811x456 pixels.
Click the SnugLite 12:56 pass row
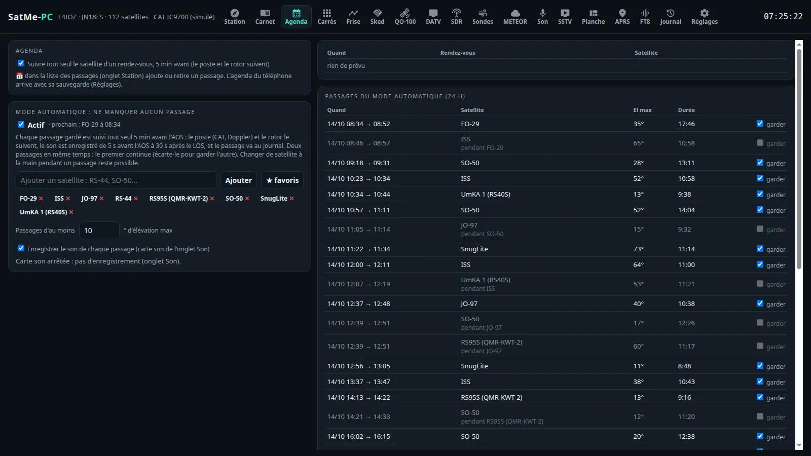(556, 366)
